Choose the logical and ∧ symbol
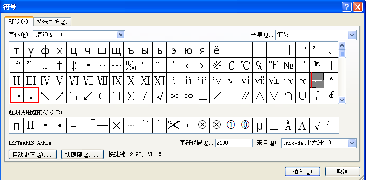Image resolution: width=367 pixels, height=180 pixels. pos(260,96)
